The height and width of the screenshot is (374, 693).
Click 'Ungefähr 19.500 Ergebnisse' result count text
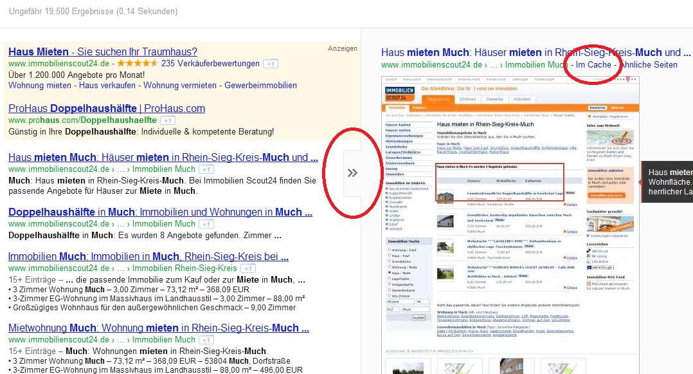pyautogui.click(x=93, y=12)
